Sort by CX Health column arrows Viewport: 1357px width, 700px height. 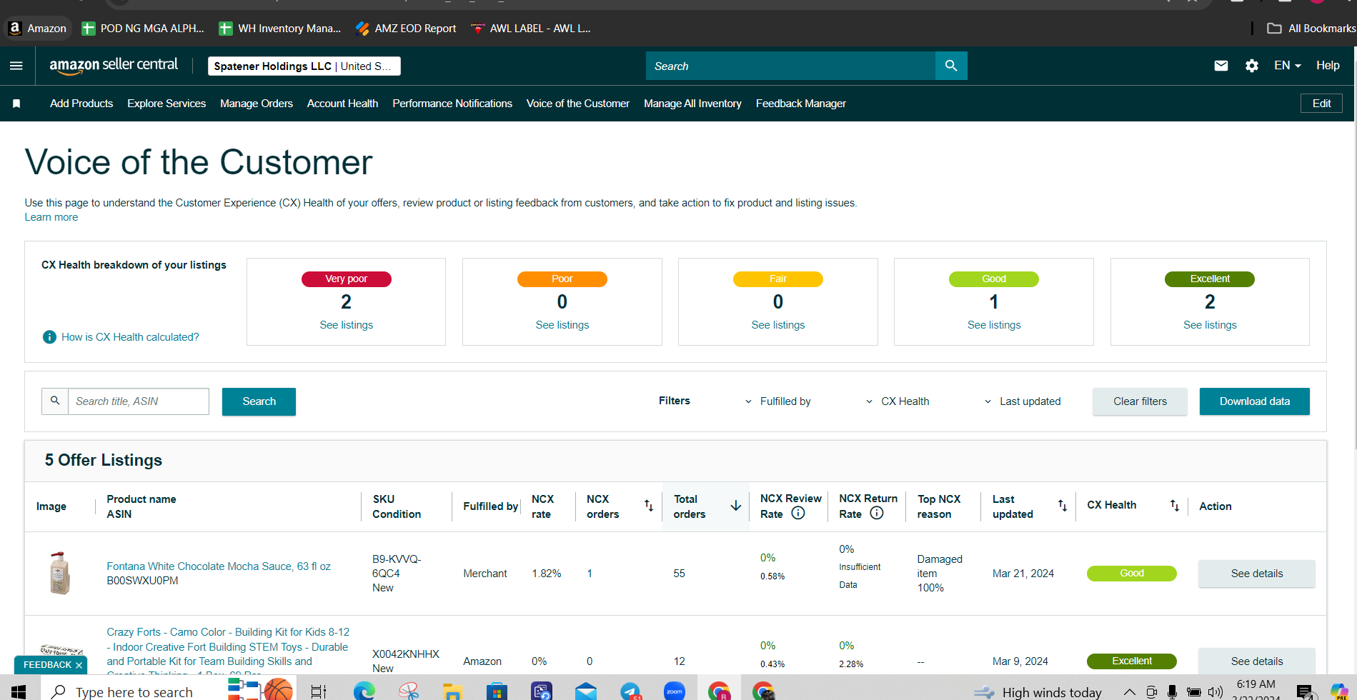pyautogui.click(x=1174, y=506)
